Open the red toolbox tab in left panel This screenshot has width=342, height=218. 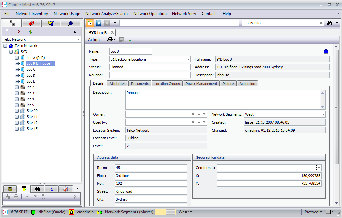tap(32, 23)
